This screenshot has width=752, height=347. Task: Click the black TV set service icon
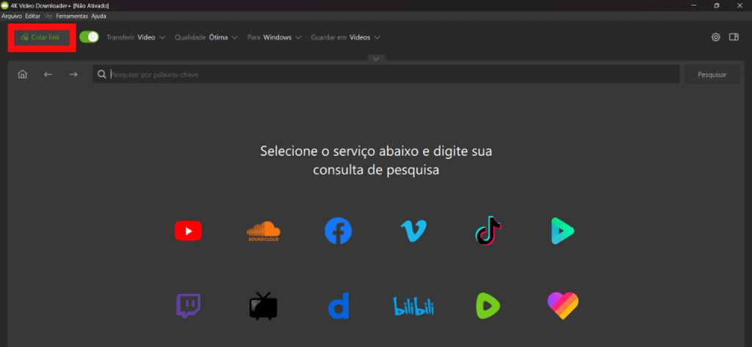coord(264,306)
